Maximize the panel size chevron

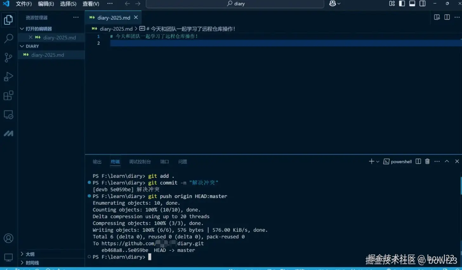pos(447,161)
